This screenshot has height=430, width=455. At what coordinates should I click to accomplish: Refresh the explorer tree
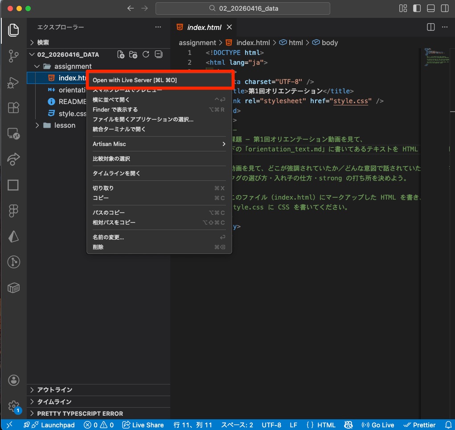(146, 54)
